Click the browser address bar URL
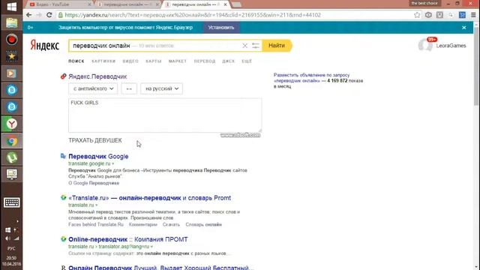Image resolution: width=480 pixels, height=270 pixels. point(193,15)
